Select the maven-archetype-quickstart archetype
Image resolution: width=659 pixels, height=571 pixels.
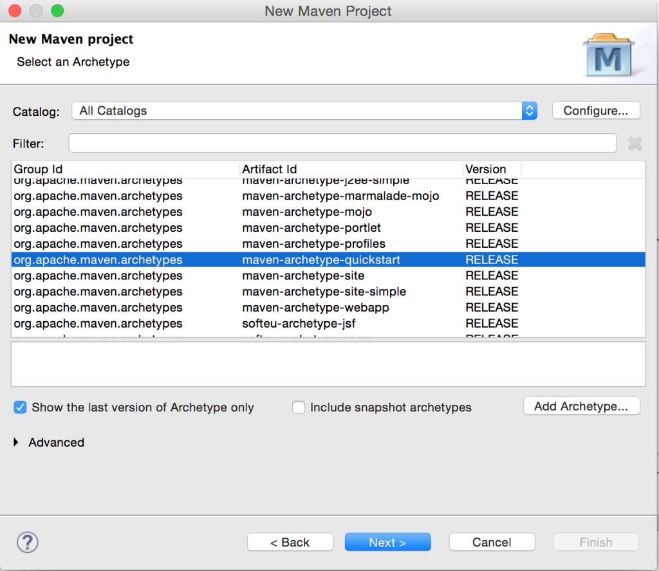(x=321, y=260)
